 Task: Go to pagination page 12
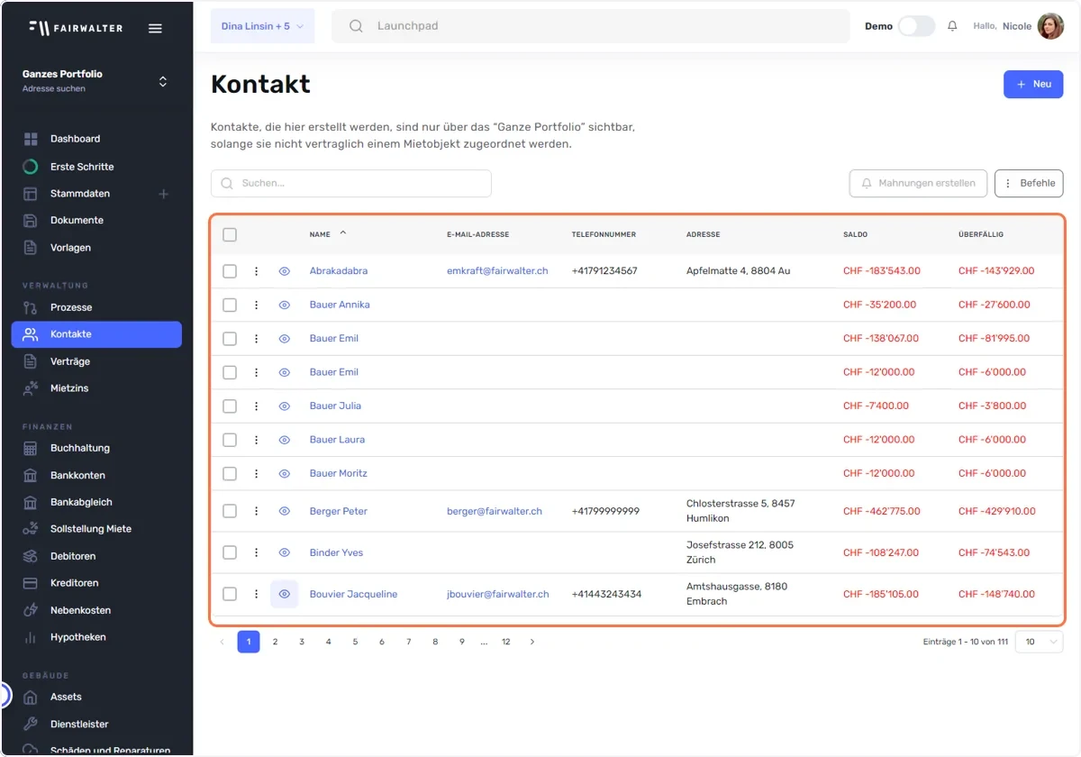point(506,642)
